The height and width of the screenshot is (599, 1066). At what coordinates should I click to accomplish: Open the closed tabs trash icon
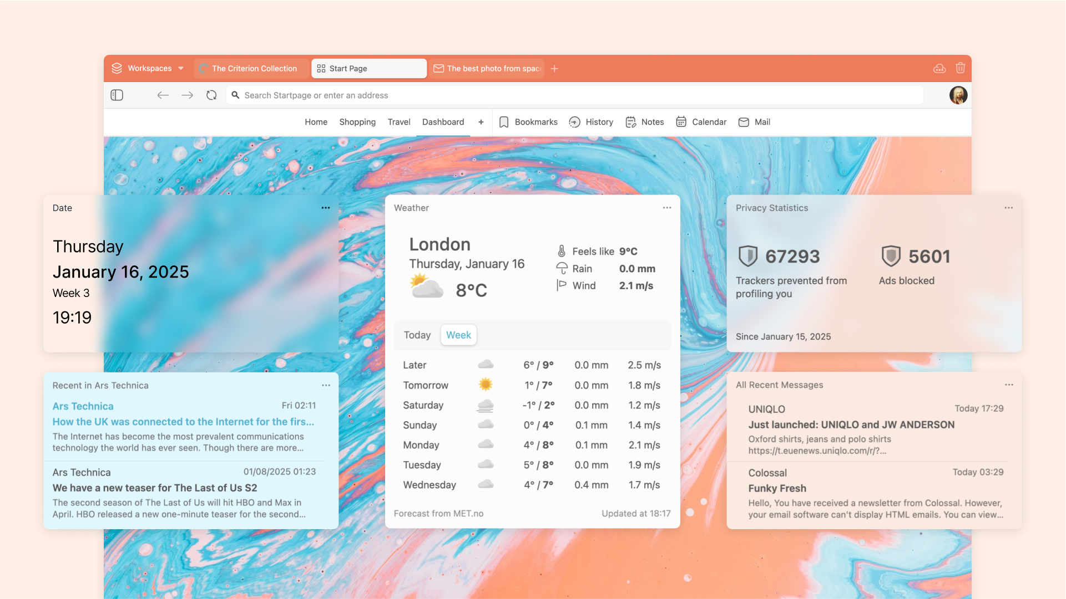point(961,68)
